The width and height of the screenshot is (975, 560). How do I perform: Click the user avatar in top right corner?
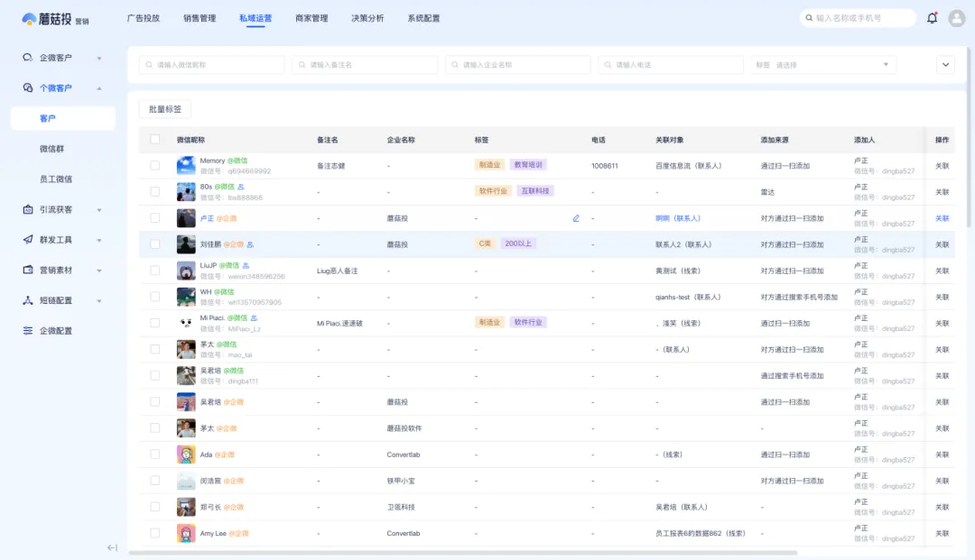tap(956, 17)
